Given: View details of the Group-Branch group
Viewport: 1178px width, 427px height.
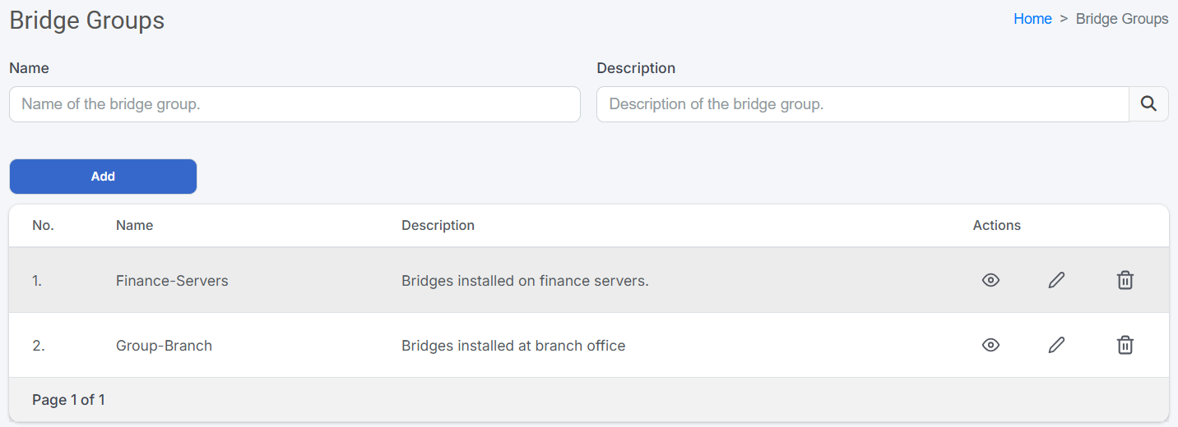Looking at the screenshot, I should pos(990,345).
